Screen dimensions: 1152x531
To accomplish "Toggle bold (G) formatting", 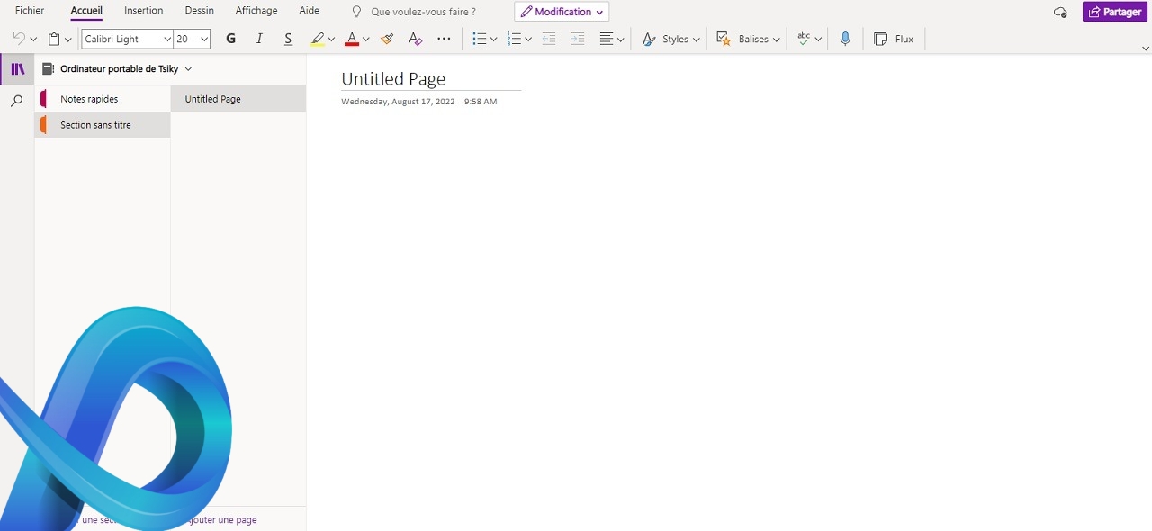I will (231, 39).
